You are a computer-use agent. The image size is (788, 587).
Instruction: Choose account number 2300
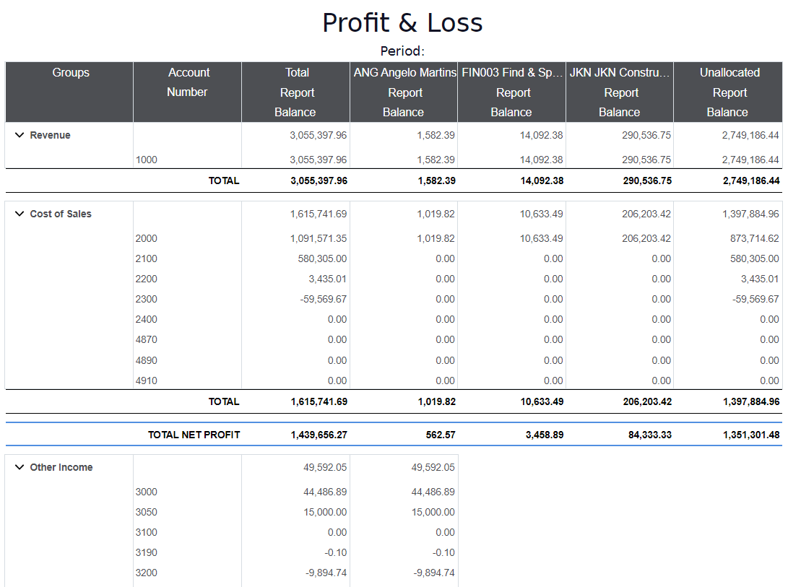point(146,299)
